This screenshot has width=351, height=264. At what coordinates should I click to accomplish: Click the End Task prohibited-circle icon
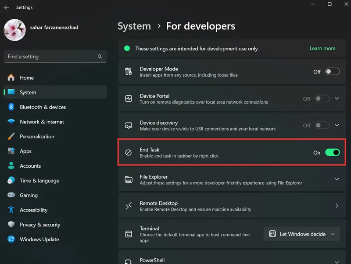click(128, 152)
